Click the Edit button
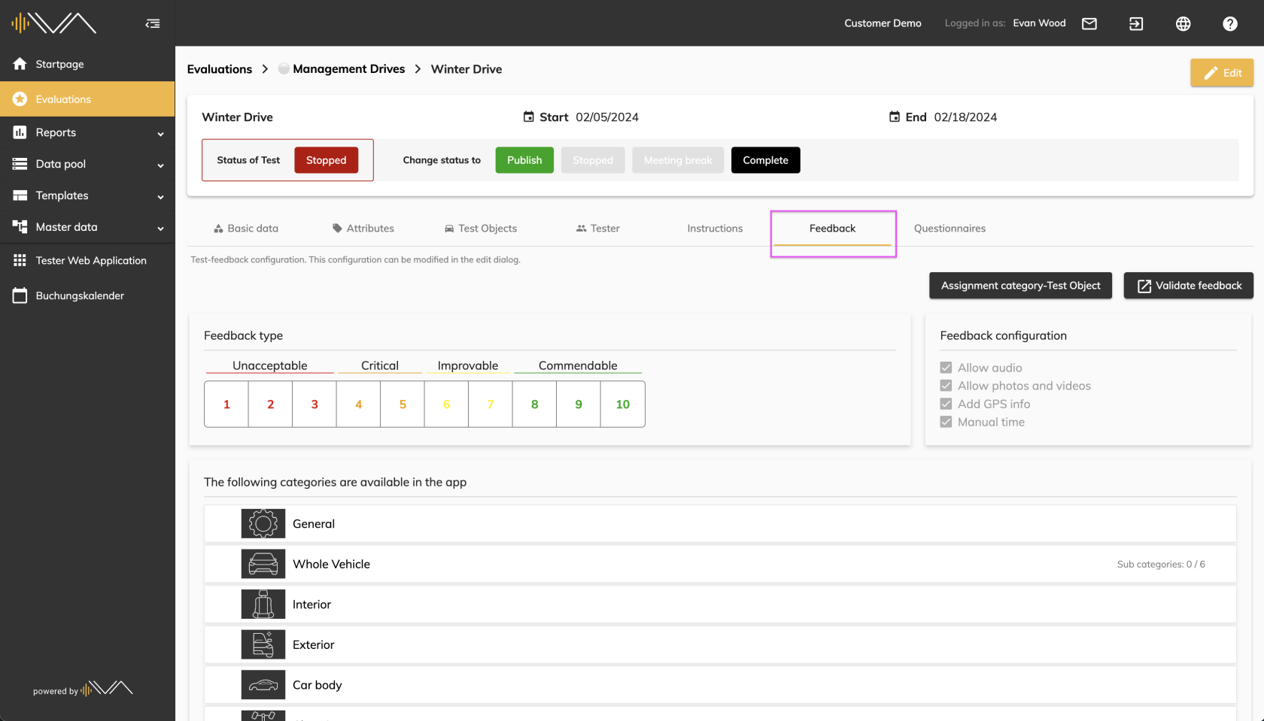The width and height of the screenshot is (1264, 721). 1222,73
